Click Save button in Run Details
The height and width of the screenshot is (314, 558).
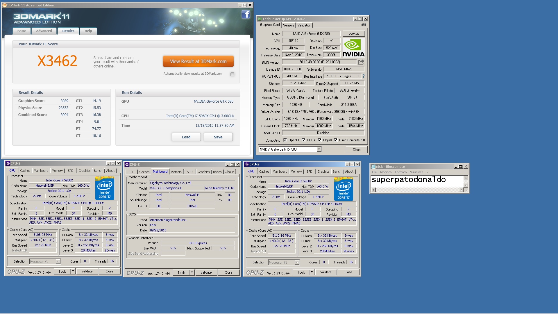click(218, 137)
